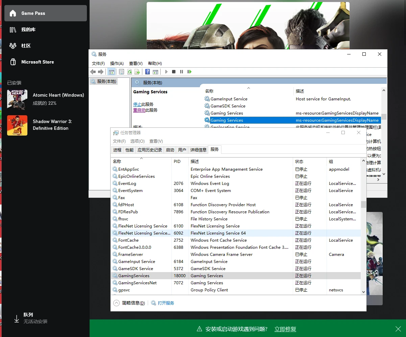
Task: Switch to 进程 tab
Action: [x=117, y=150]
